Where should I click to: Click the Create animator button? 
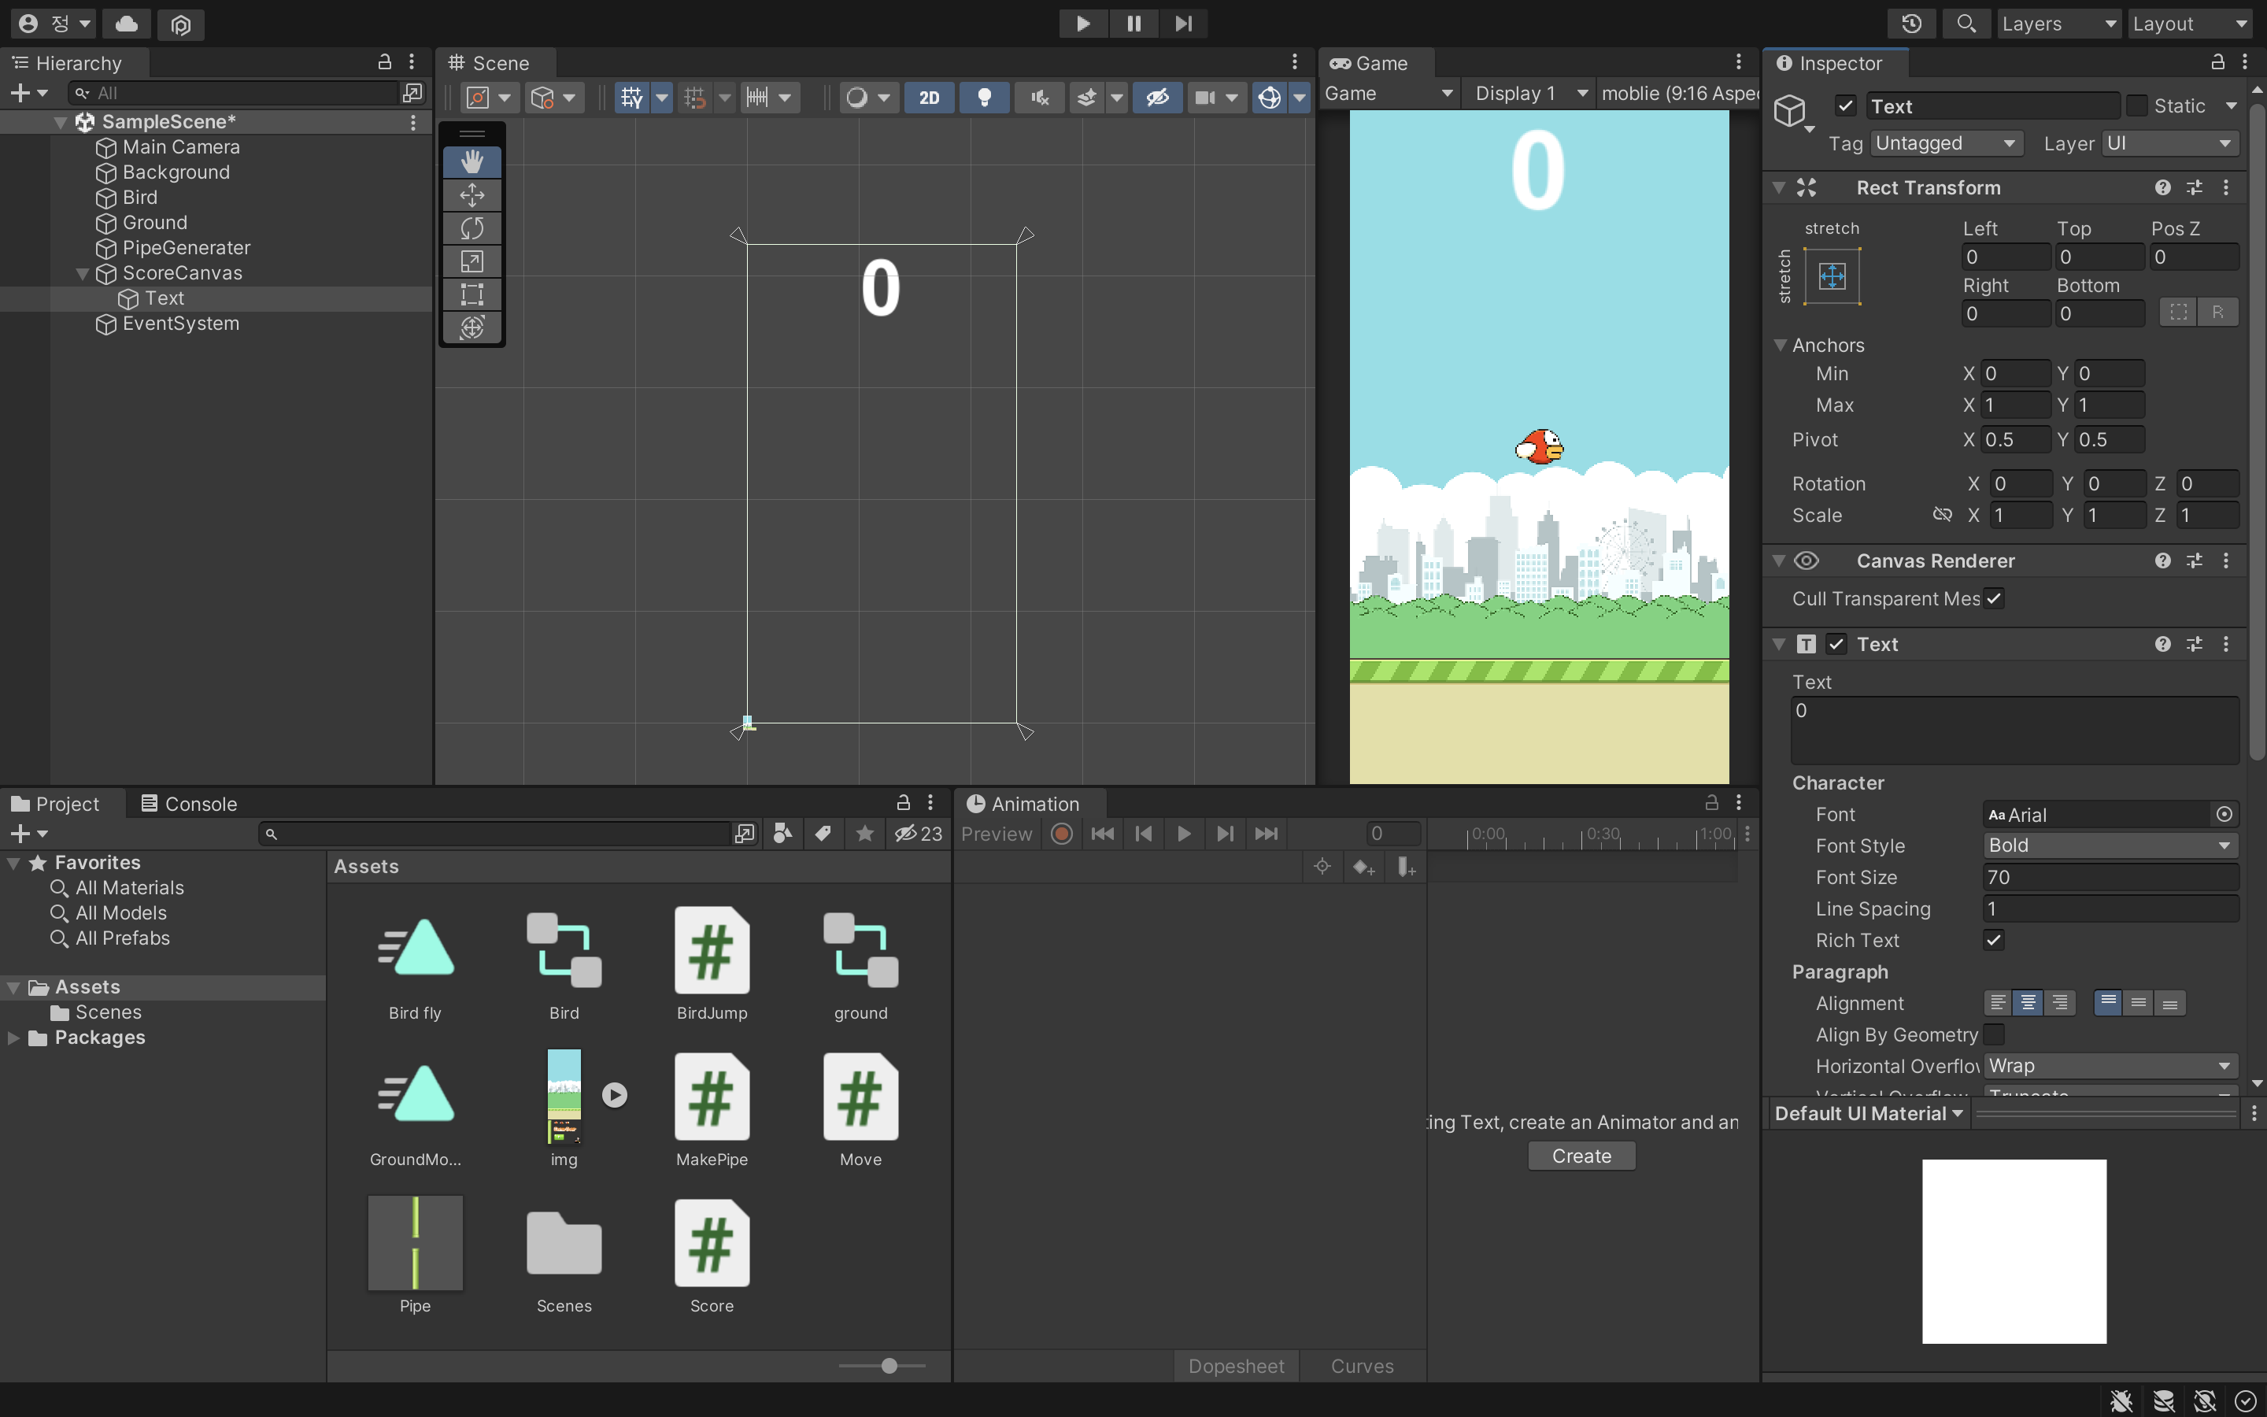1581,1156
